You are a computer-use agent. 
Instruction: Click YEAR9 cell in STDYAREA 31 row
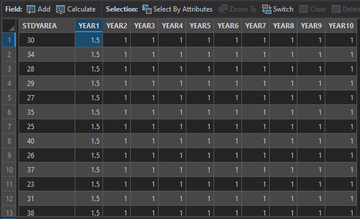[311, 198]
